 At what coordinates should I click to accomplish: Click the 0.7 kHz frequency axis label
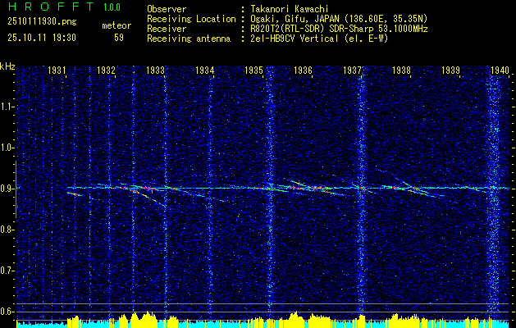[x=6, y=271]
